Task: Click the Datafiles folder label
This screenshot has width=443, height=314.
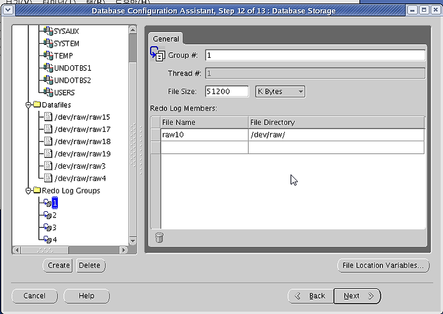Action: coord(56,105)
